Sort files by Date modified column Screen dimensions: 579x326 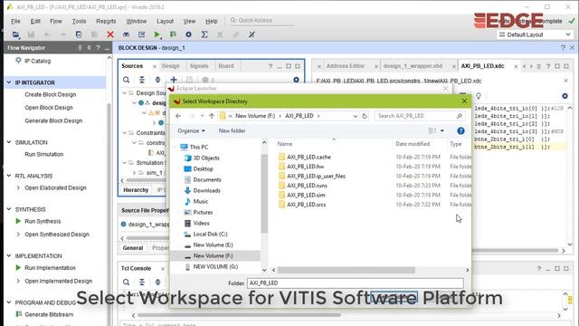point(413,144)
